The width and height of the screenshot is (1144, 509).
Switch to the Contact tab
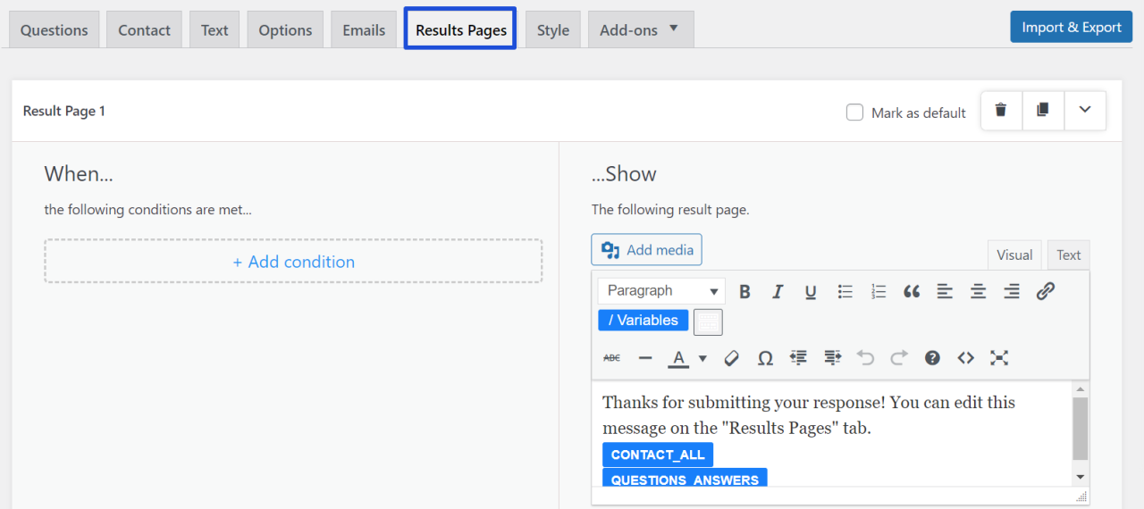coord(144,30)
